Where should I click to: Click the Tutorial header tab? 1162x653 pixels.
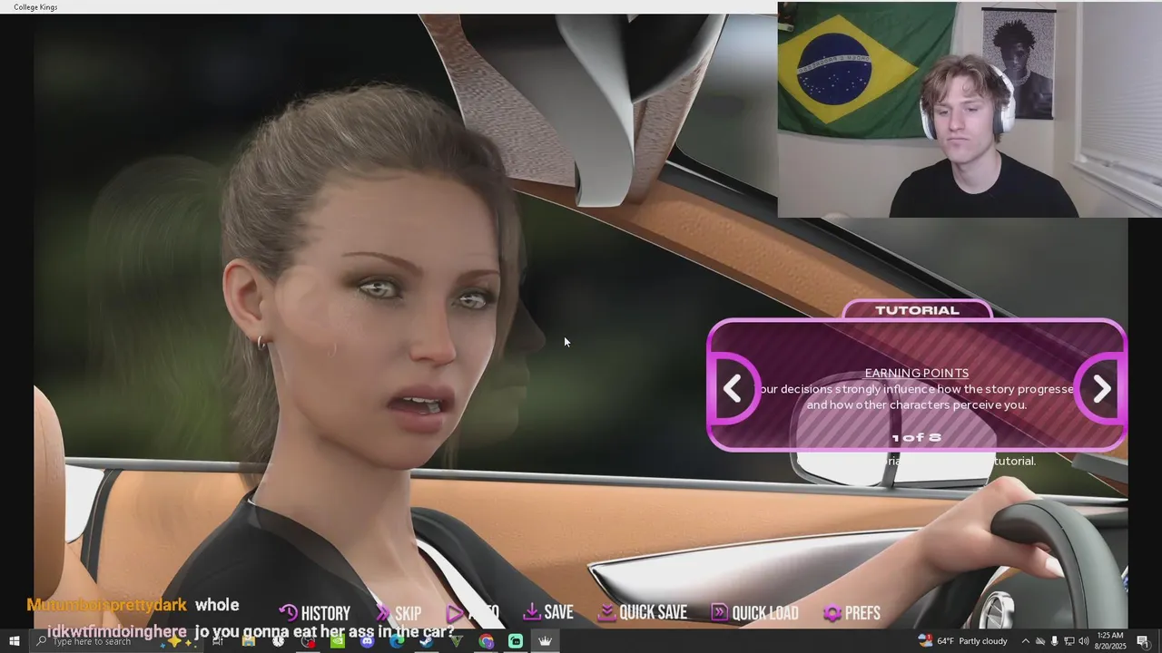coord(917,310)
